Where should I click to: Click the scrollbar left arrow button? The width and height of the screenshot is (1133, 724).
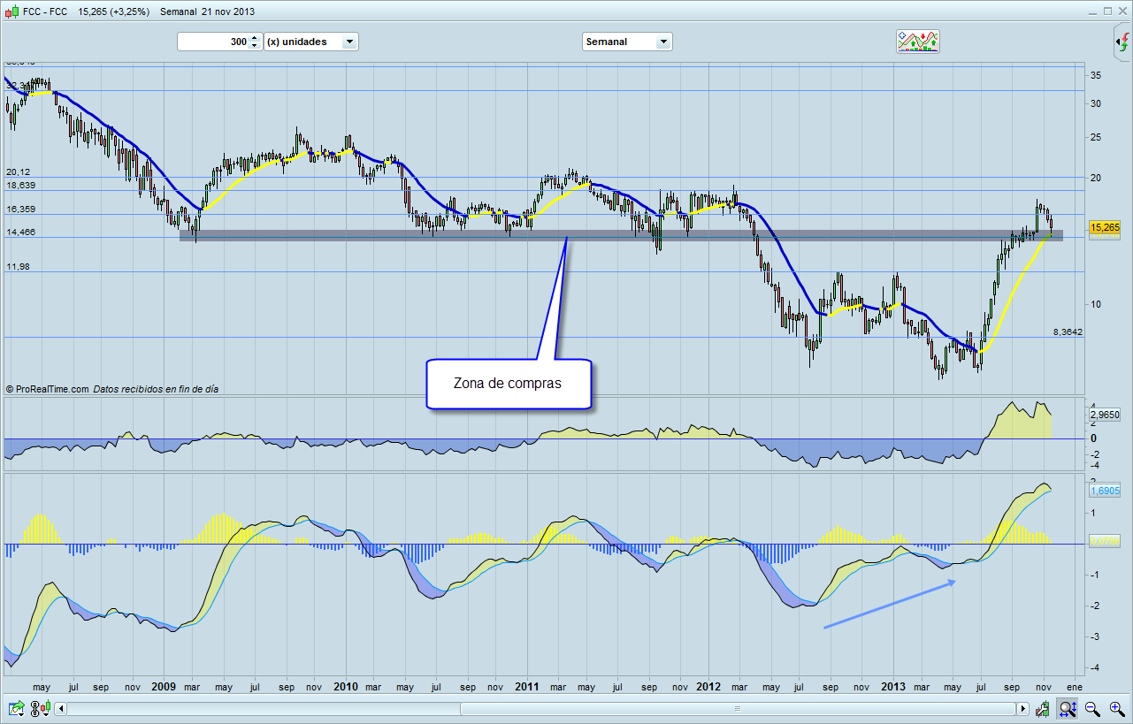tap(61, 708)
